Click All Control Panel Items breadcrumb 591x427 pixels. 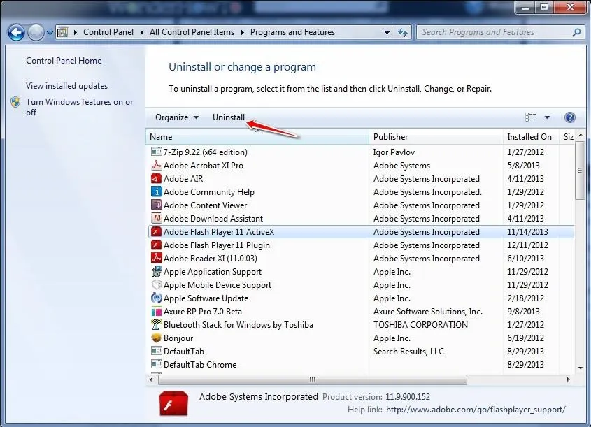point(192,32)
